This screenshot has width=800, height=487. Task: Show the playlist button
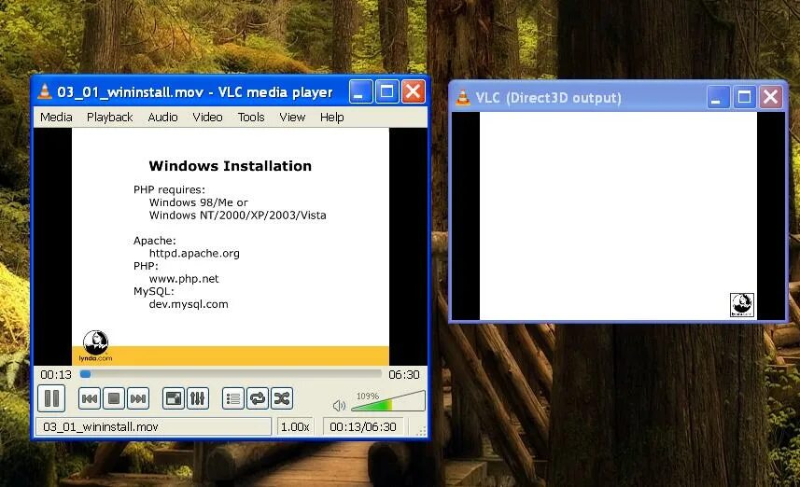(233, 398)
